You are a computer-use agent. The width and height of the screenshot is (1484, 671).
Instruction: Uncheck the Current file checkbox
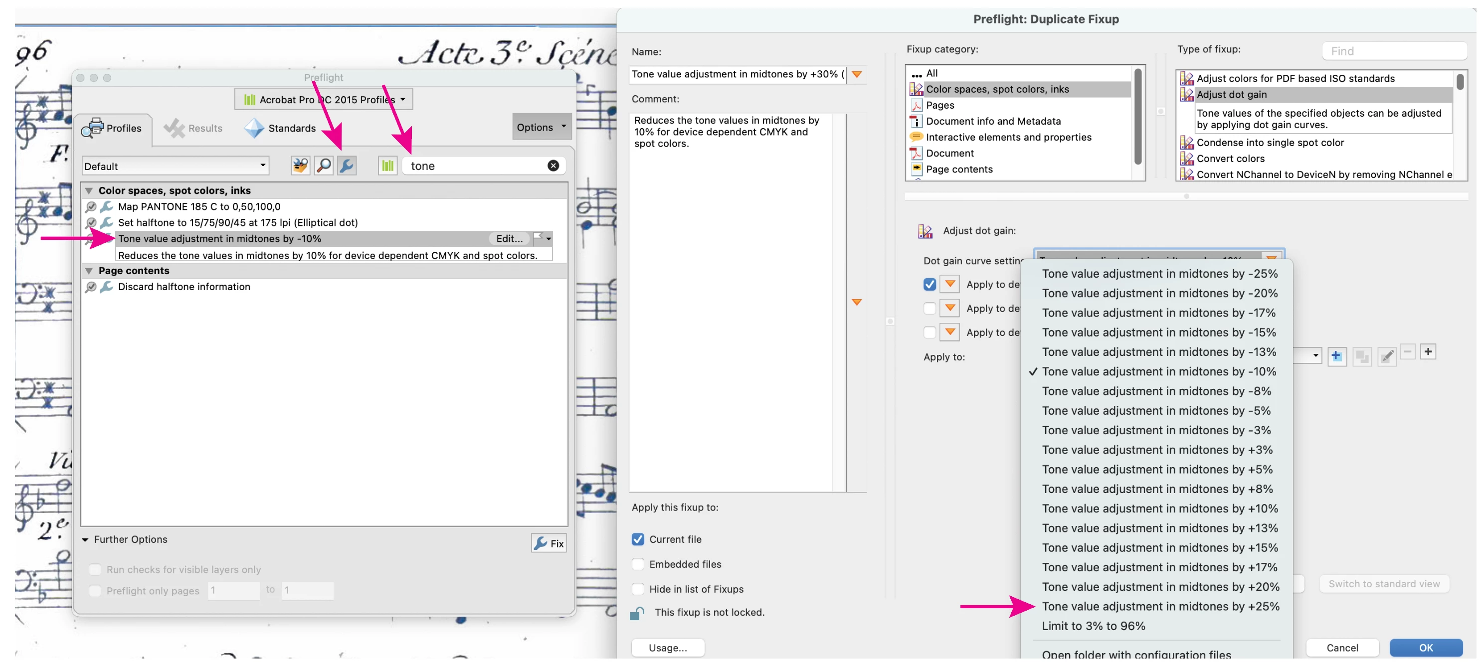pos(638,540)
